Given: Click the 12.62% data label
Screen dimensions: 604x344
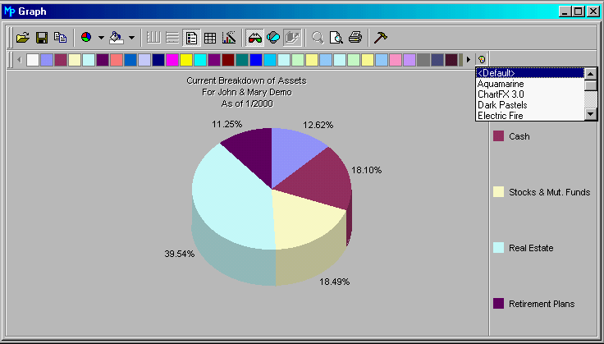Looking at the screenshot, I should click(x=318, y=125).
